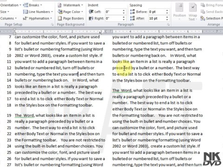Viewport: 223px width, 167px height.
Task: Click the Wrap Text button
Action: click(x=193, y=12)
